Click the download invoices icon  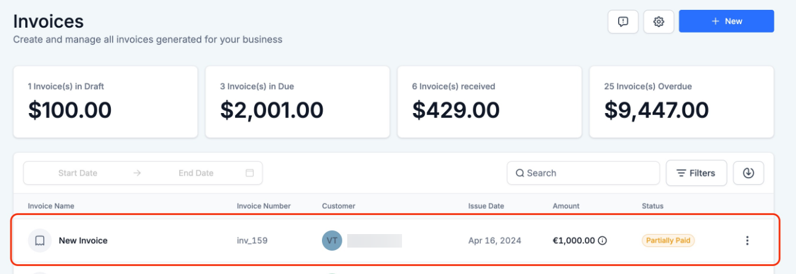(x=749, y=173)
